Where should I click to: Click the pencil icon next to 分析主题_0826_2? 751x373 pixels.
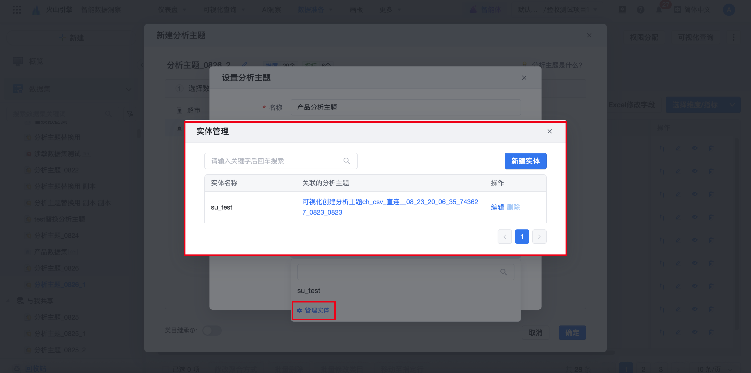[x=245, y=64]
